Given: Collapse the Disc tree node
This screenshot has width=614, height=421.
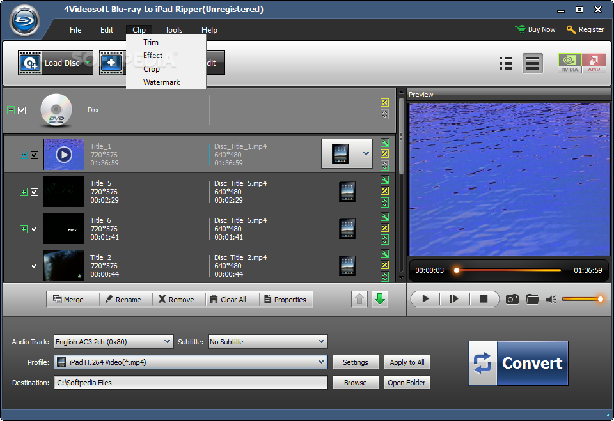Looking at the screenshot, I should tap(11, 111).
